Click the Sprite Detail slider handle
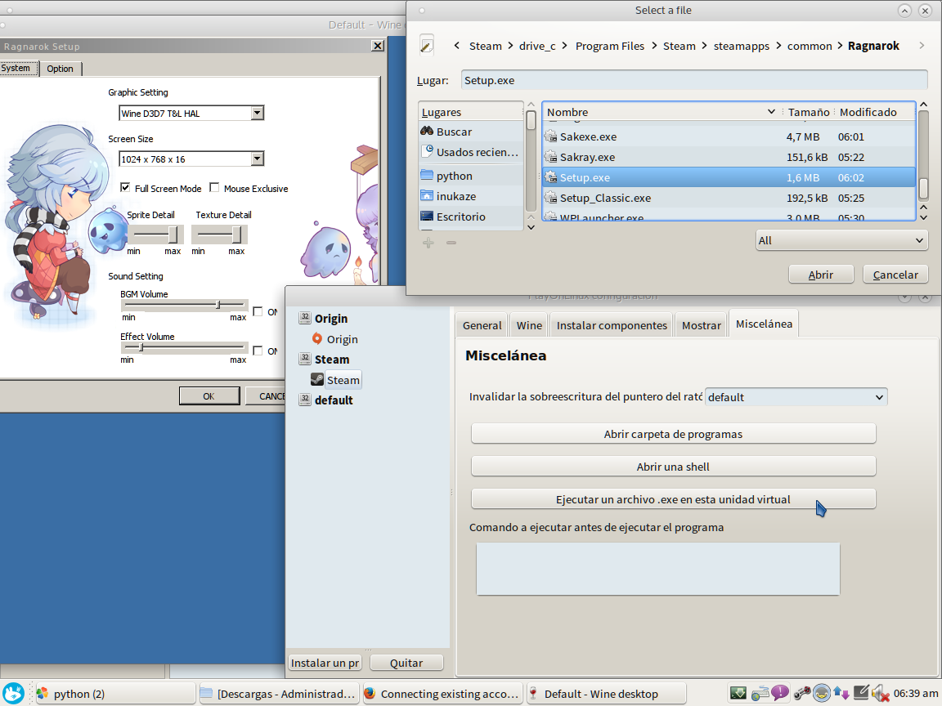This screenshot has width=942, height=706. (x=173, y=235)
